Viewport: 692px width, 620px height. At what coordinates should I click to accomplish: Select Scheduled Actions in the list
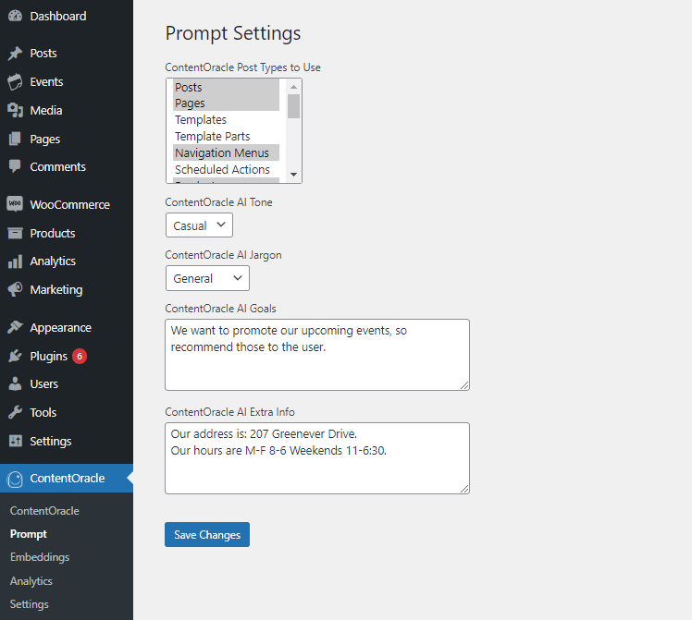click(226, 170)
